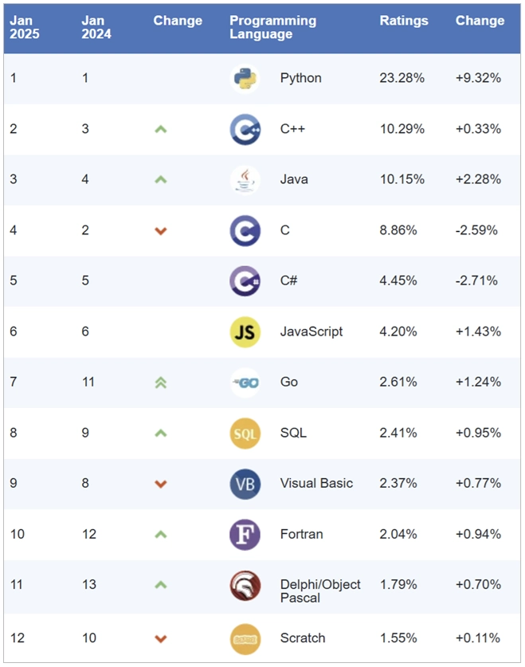Click the C# language logo
Viewport: 525px width, 667px height.
[245, 281]
